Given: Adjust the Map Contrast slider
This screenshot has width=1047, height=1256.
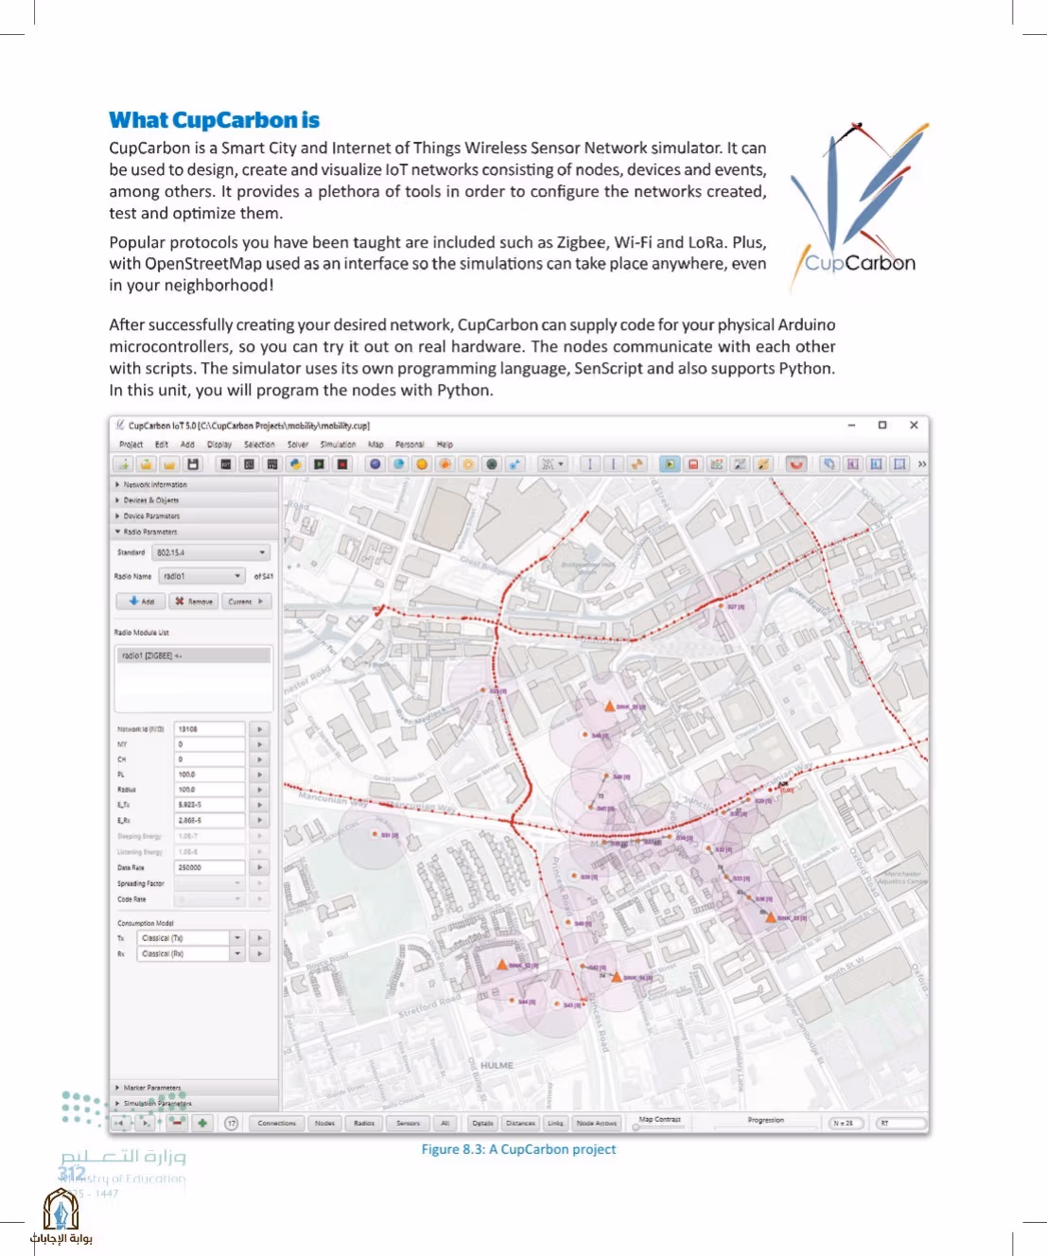Looking at the screenshot, I should pyautogui.click(x=659, y=1127).
